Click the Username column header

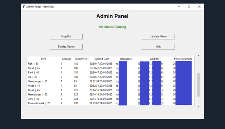click(126, 59)
